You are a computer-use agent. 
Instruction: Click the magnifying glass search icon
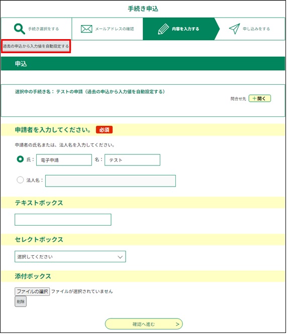pyautogui.click(x=19, y=29)
